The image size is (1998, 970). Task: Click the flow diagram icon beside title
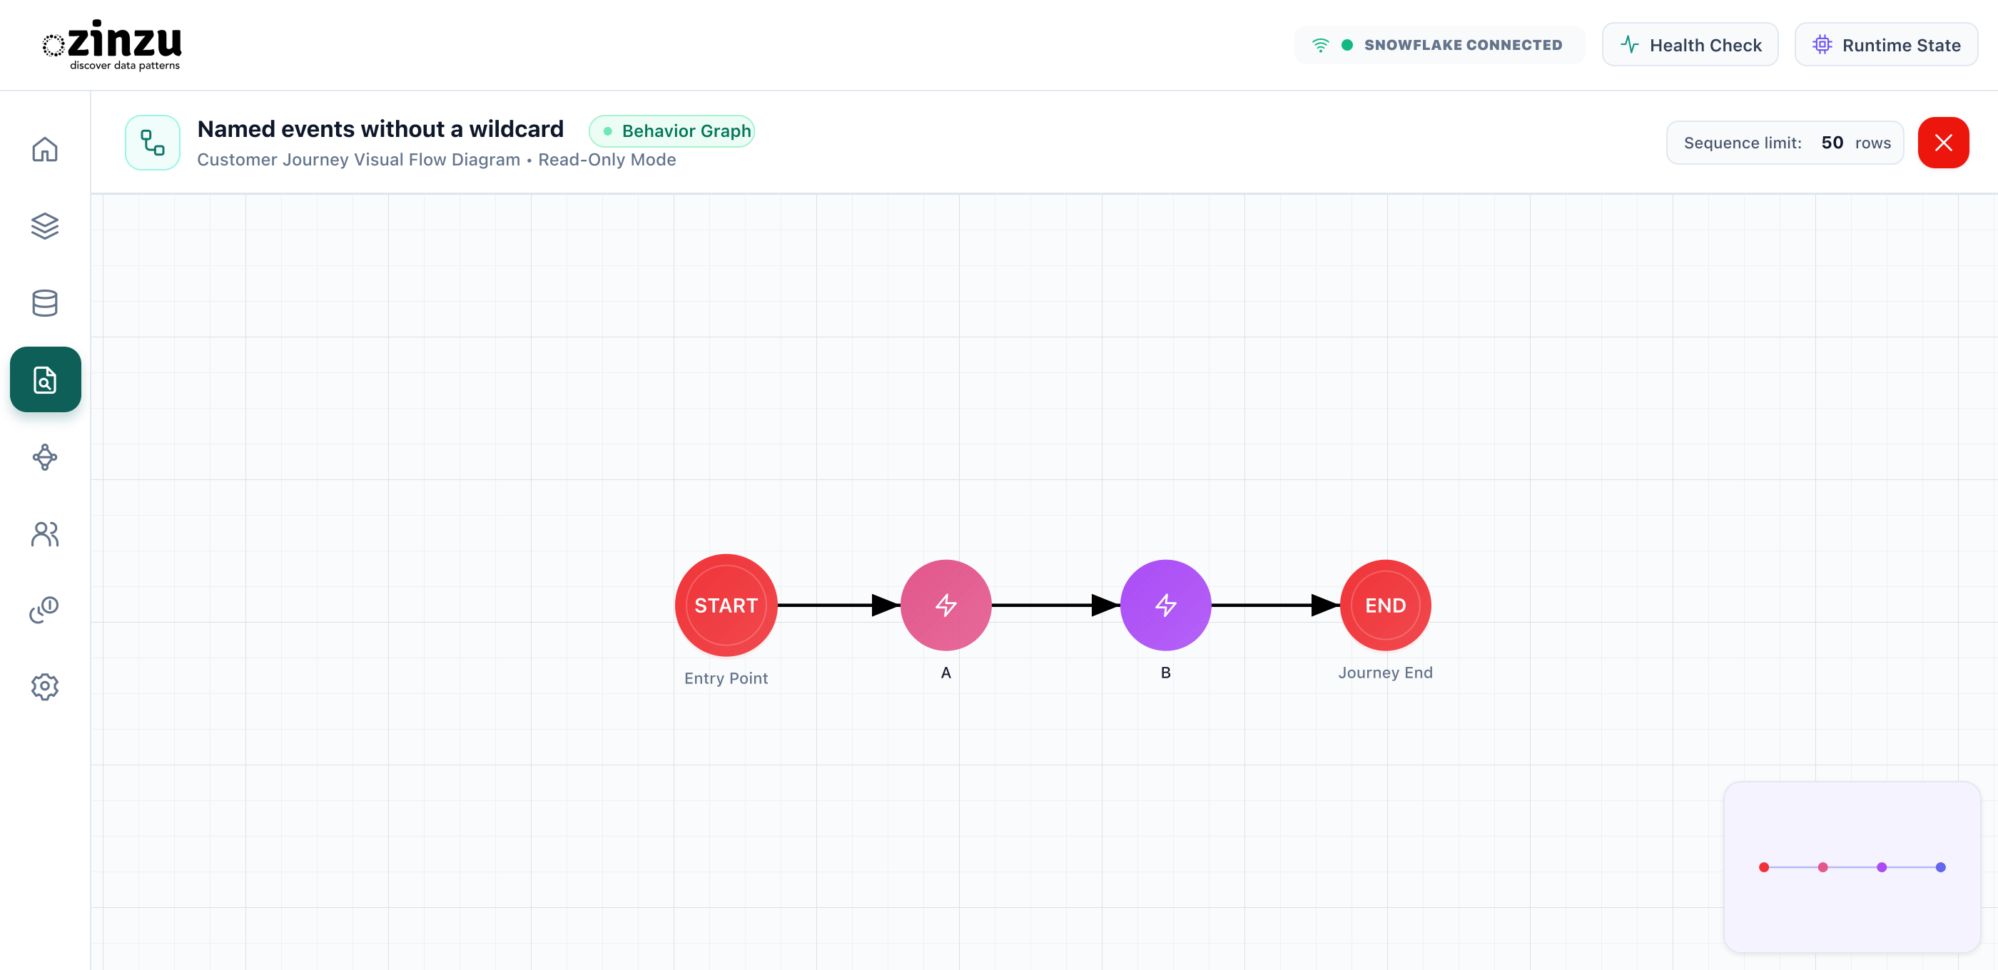(x=153, y=143)
